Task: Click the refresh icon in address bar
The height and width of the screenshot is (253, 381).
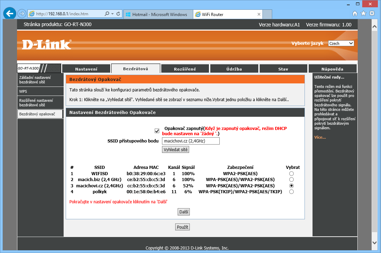Action: click(x=118, y=14)
